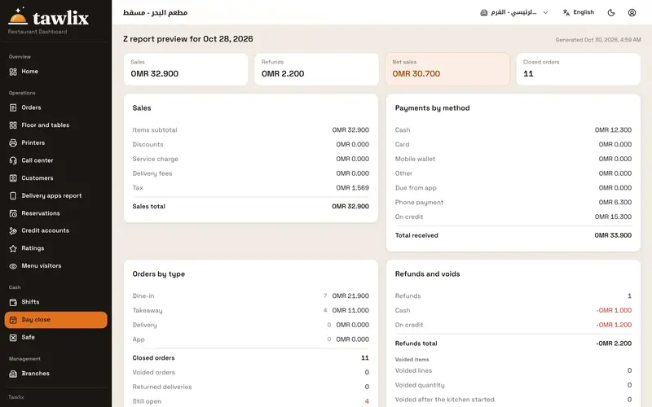Click the Returned deliveries row
The height and width of the screenshot is (407, 652).
click(251, 387)
